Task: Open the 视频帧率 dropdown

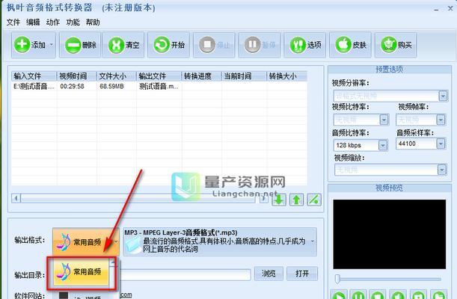Action: (441, 120)
